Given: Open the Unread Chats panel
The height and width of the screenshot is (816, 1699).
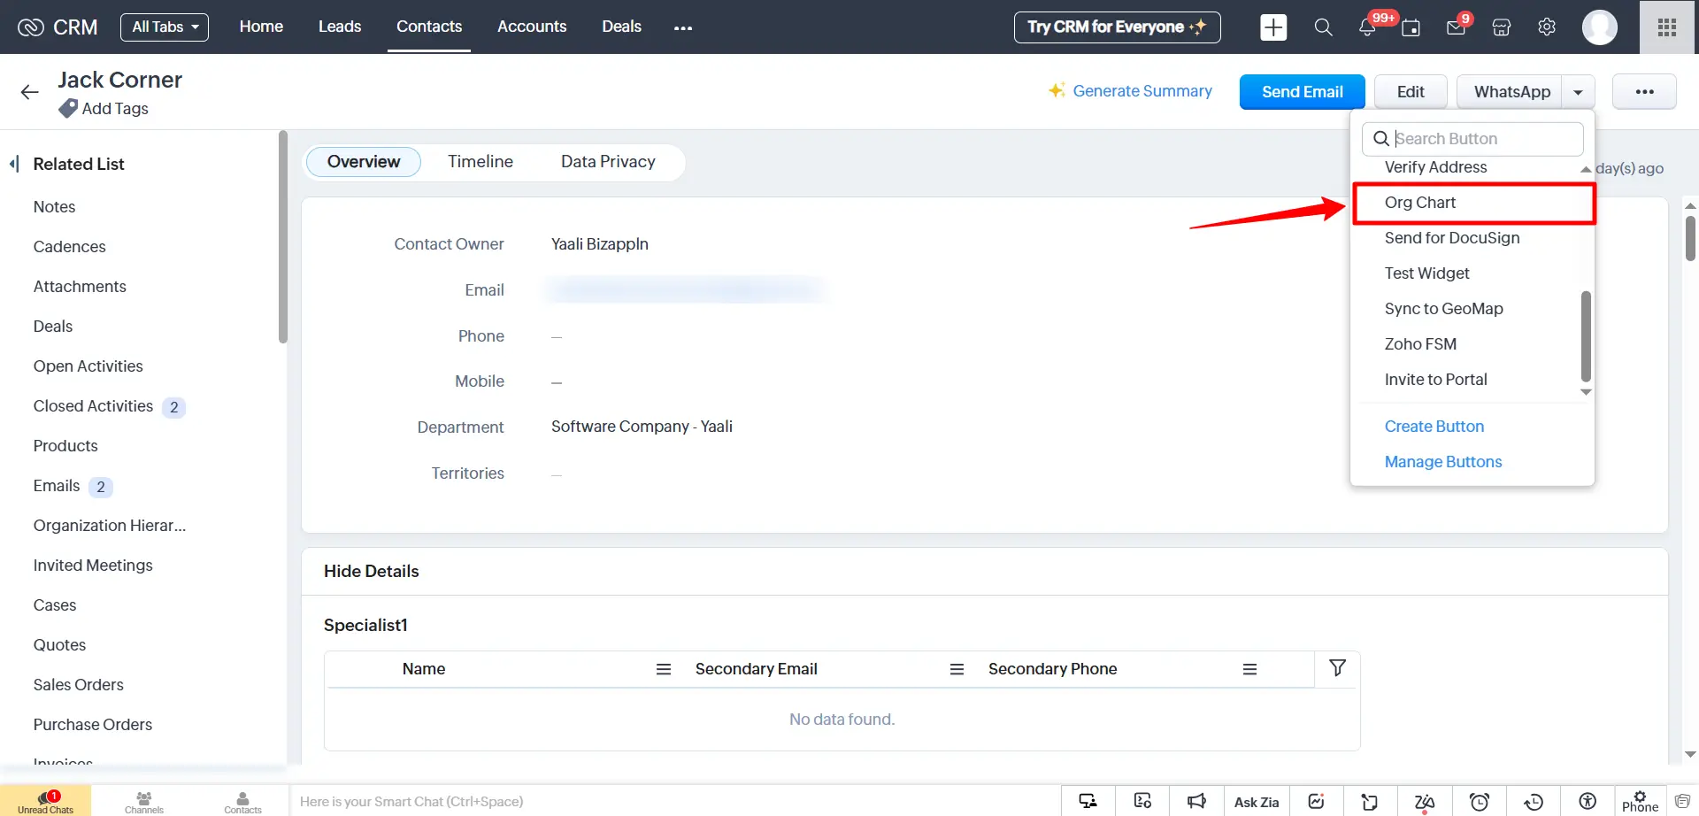Looking at the screenshot, I should tap(46, 801).
